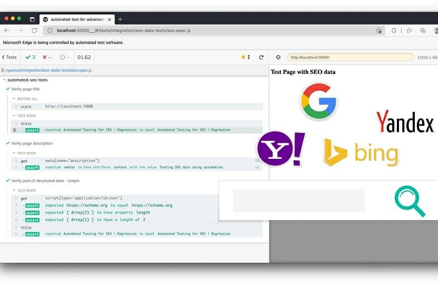Click the visit http://localhost:5000 command row

(x=137, y=106)
